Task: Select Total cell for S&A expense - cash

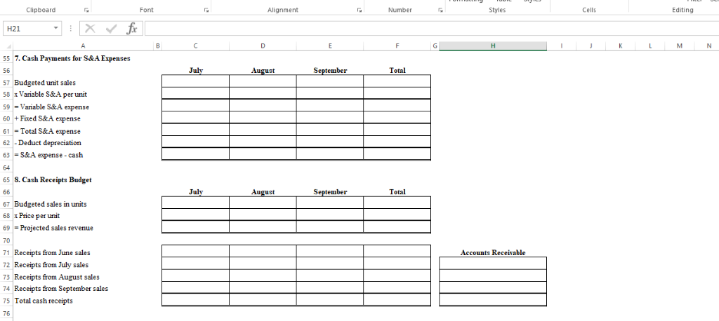Action: click(x=397, y=153)
